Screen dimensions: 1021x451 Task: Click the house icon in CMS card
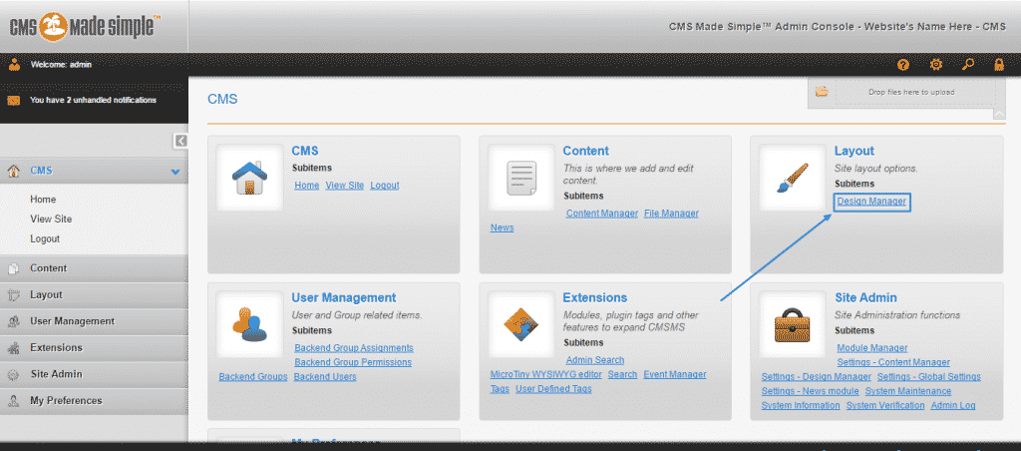tap(249, 178)
